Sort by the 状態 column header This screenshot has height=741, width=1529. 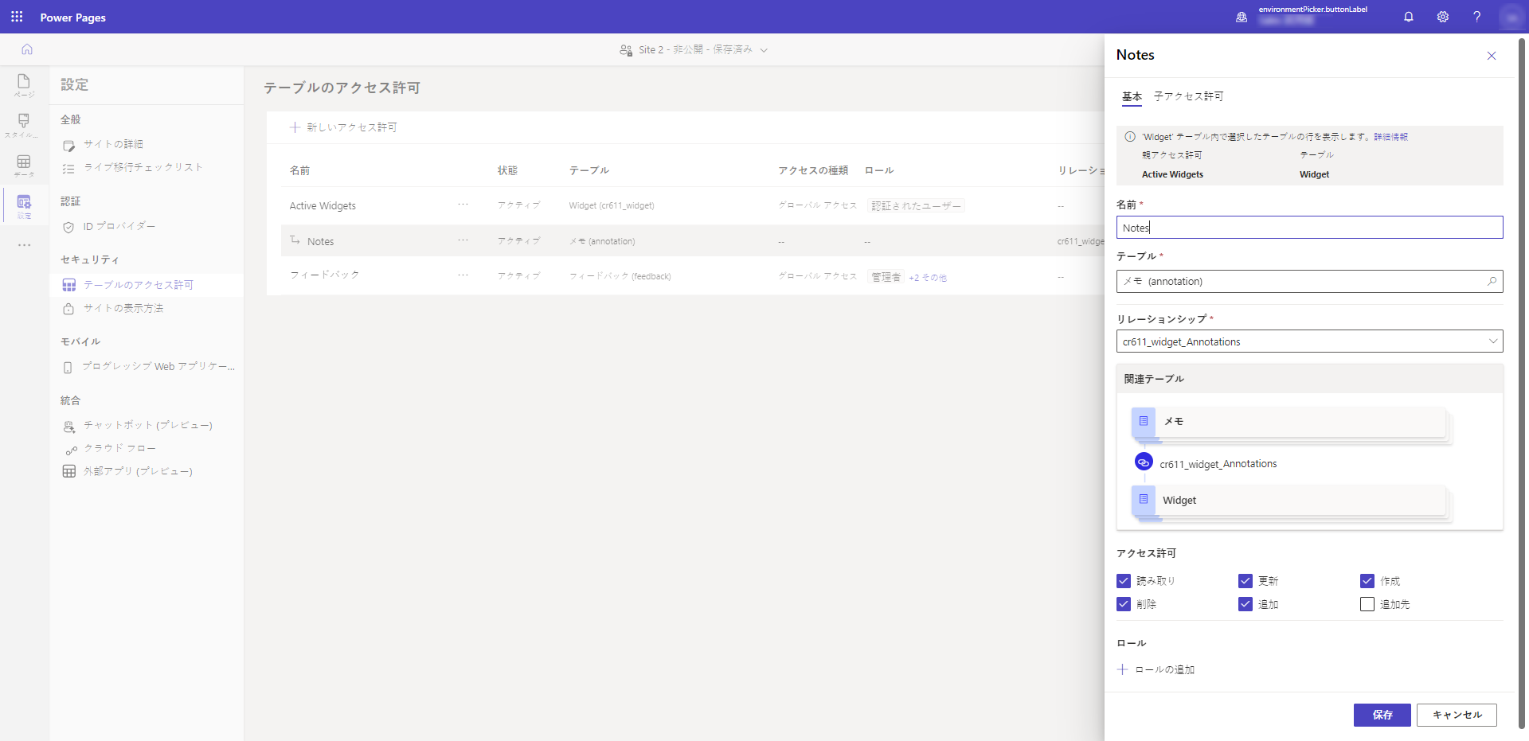coord(507,170)
